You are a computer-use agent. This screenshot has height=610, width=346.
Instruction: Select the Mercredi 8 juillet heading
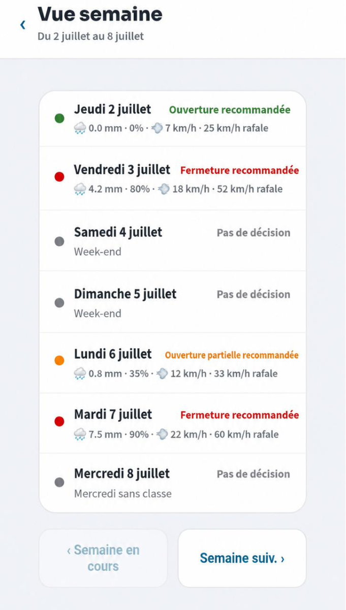pos(122,474)
